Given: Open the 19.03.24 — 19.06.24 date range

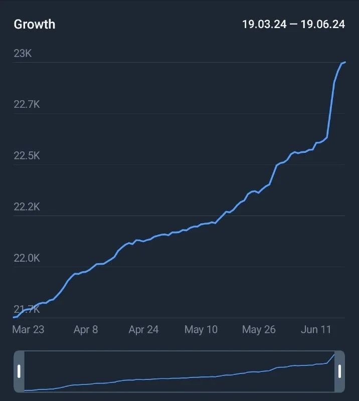Looking at the screenshot, I should 293,24.
